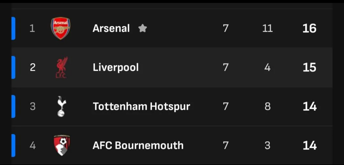Click Liverpool's goal difference of 4
The height and width of the screenshot is (165, 344).
(267, 67)
